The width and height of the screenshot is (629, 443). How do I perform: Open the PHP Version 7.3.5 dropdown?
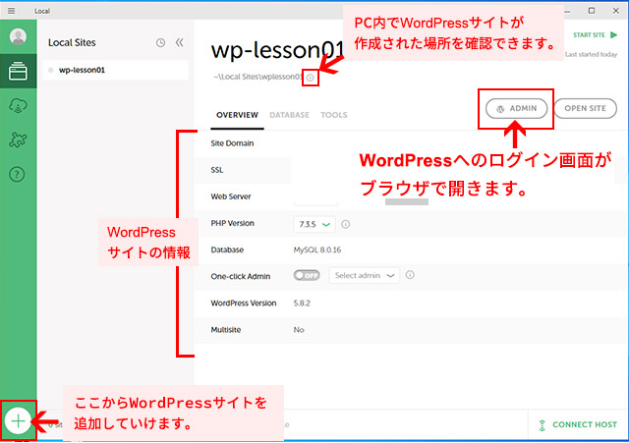pos(314,224)
